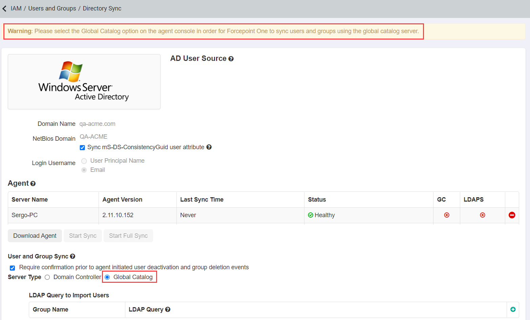Open the AD User Source help icon
This screenshot has width=530, height=320.
231,59
